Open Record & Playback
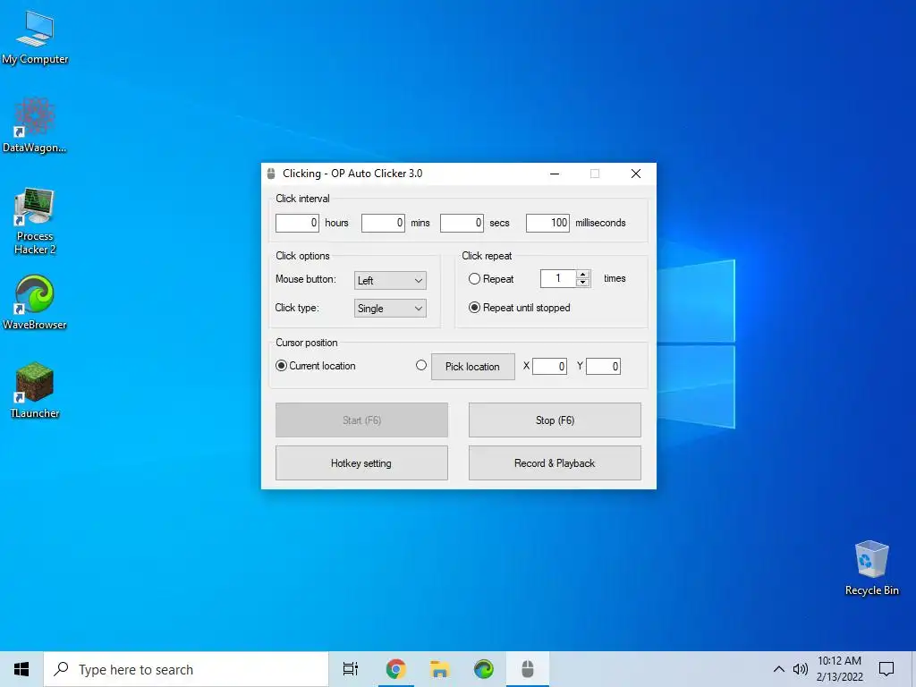The image size is (916, 687). [555, 463]
